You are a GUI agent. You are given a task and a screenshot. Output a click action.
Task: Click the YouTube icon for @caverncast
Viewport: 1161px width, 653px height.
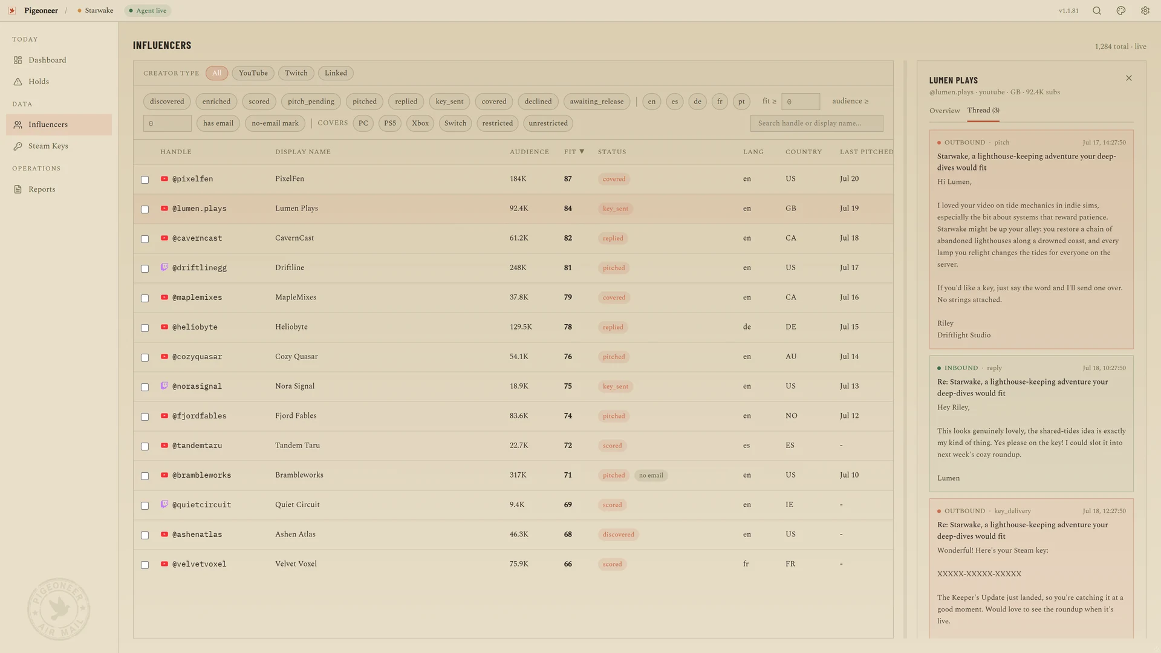pyautogui.click(x=164, y=238)
